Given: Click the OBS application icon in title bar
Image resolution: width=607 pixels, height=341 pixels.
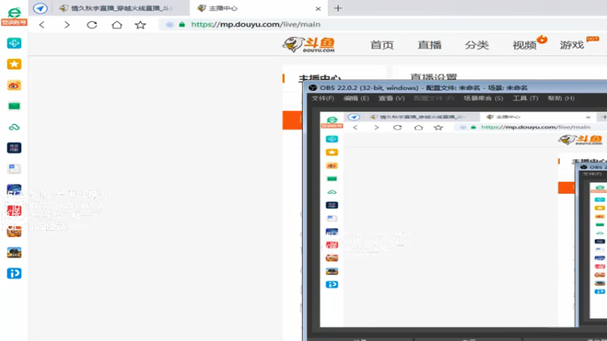Looking at the screenshot, I should (x=313, y=88).
